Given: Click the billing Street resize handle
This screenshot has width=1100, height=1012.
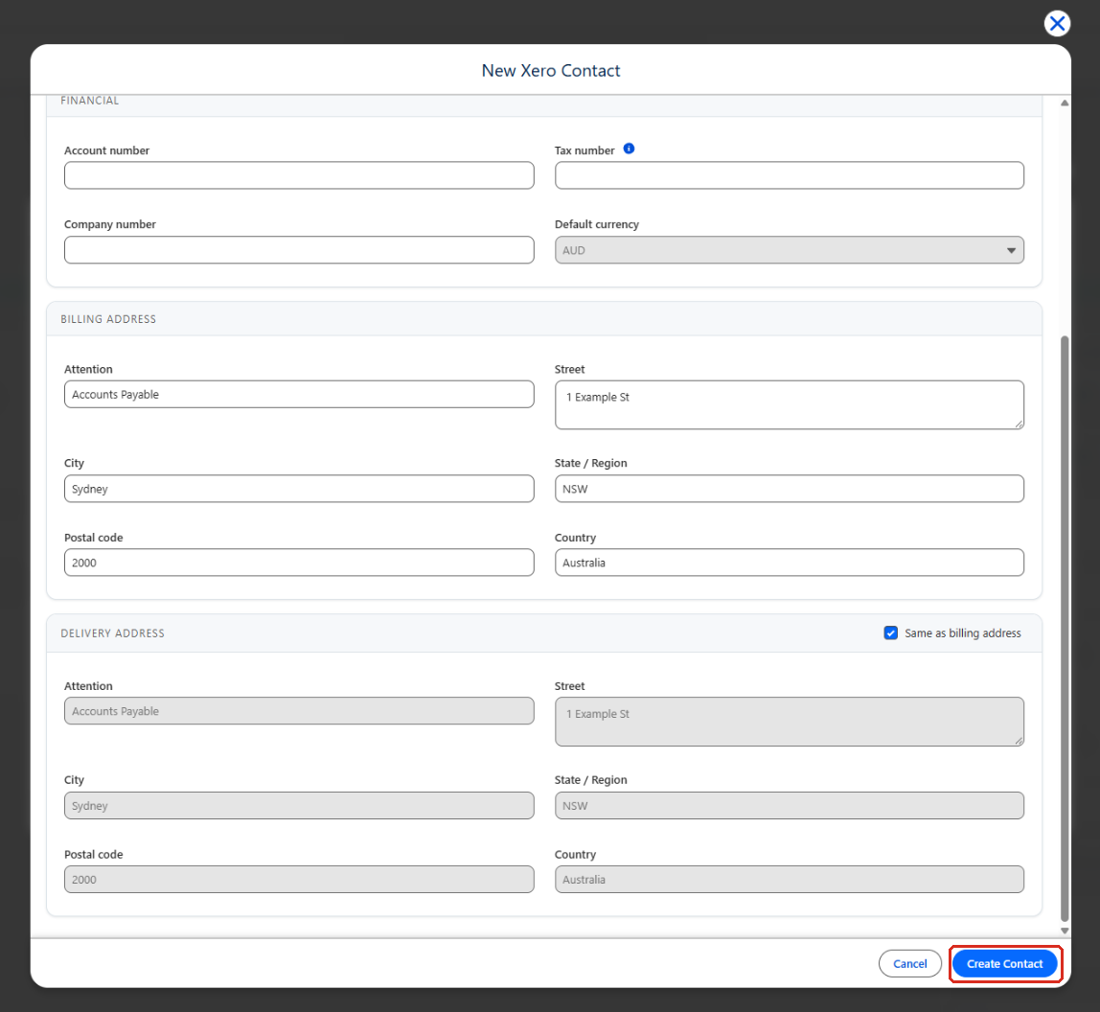Looking at the screenshot, I should tap(1019, 424).
